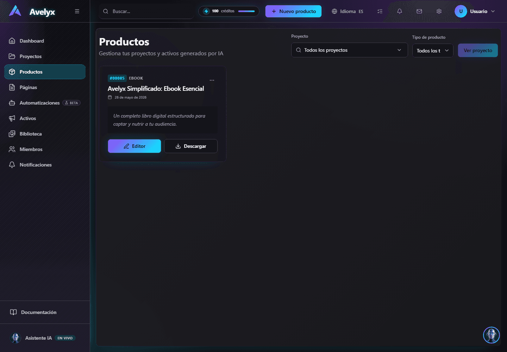The height and width of the screenshot is (352, 507).
Task: Click the EBOOK type label
Action: coord(136,78)
